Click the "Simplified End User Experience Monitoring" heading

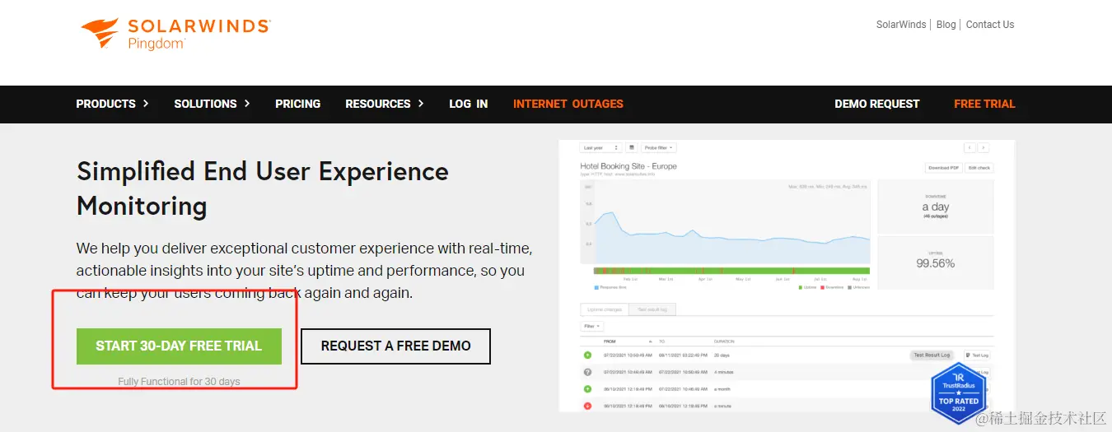click(263, 188)
